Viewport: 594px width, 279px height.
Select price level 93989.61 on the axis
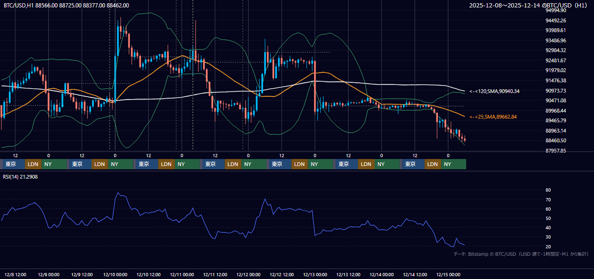pos(556,30)
